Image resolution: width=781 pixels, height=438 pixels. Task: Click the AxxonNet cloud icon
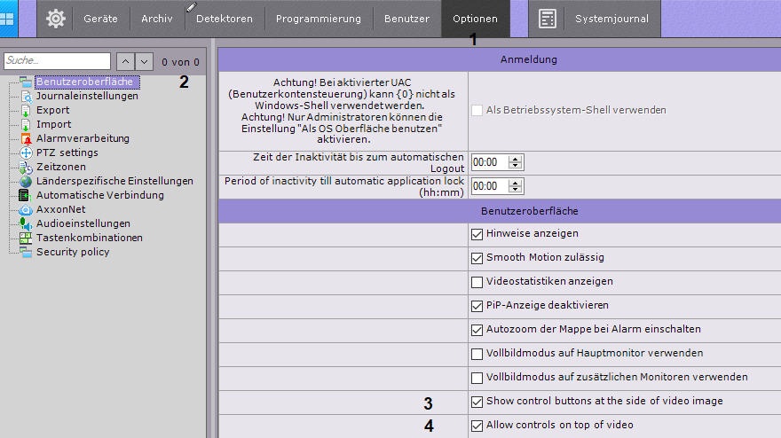(26, 209)
